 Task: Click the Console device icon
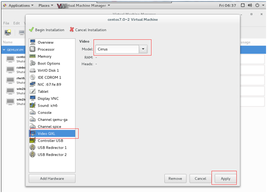click(33, 113)
